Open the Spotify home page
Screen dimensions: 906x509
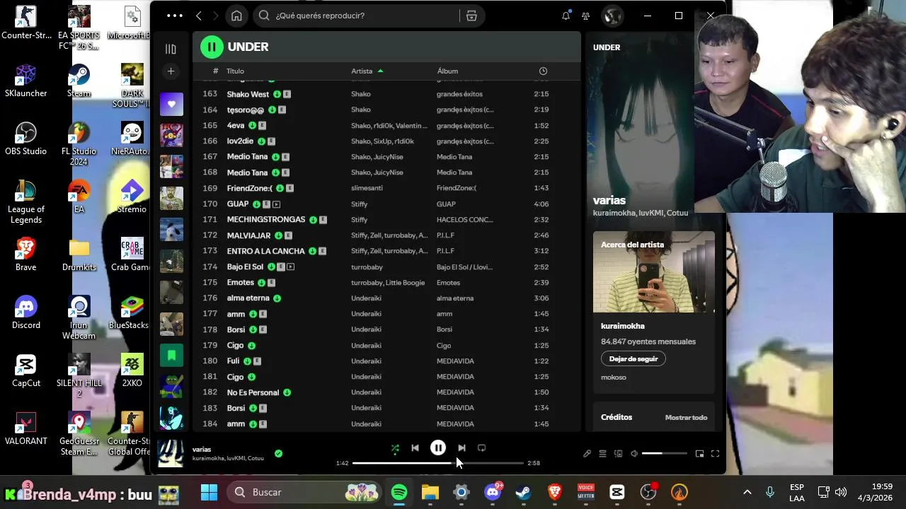(236, 16)
